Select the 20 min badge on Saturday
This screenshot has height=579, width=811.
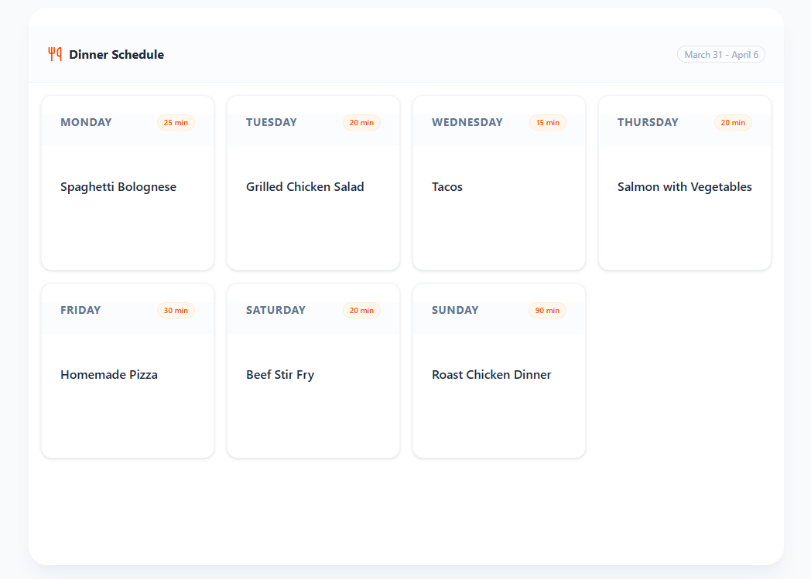coord(361,310)
